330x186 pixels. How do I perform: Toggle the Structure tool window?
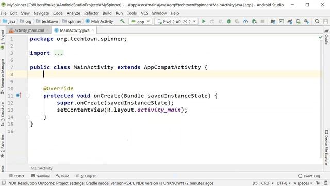click(x=2, y=114)
